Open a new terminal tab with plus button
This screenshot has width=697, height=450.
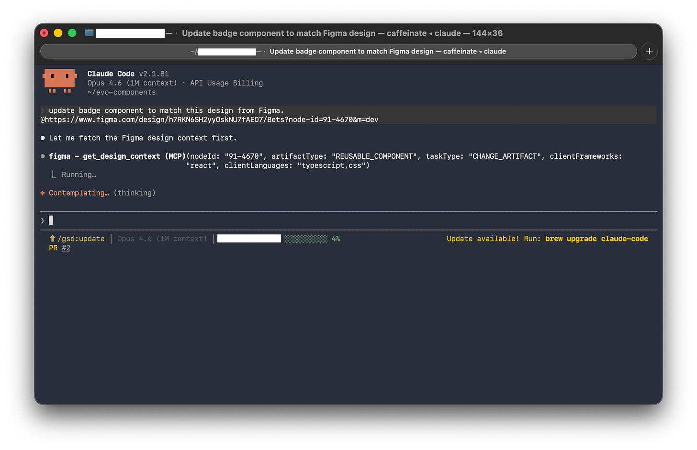coord(649,51)
